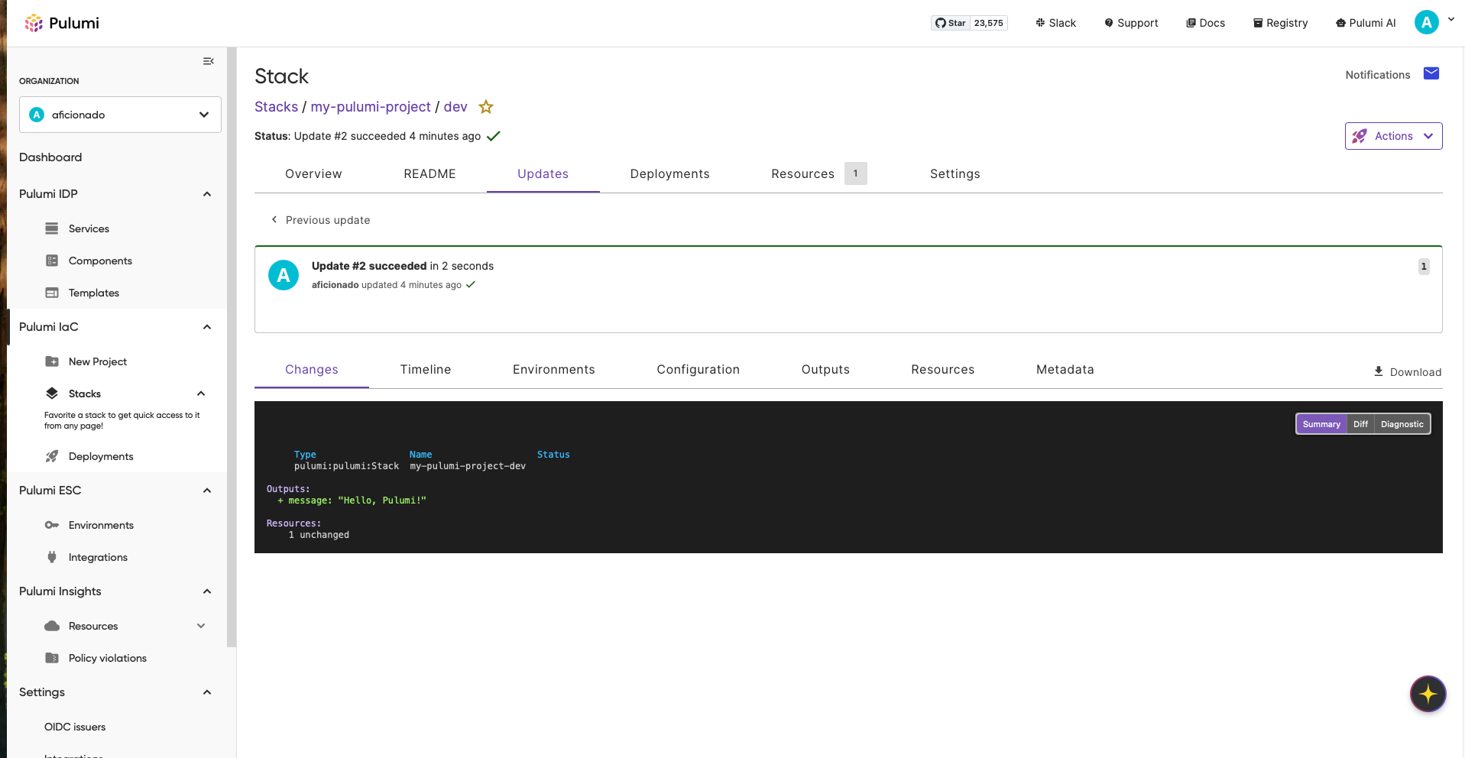Open the Registry link in header
Viewport: 1465px width, 758px height.
coord(1280,23)
